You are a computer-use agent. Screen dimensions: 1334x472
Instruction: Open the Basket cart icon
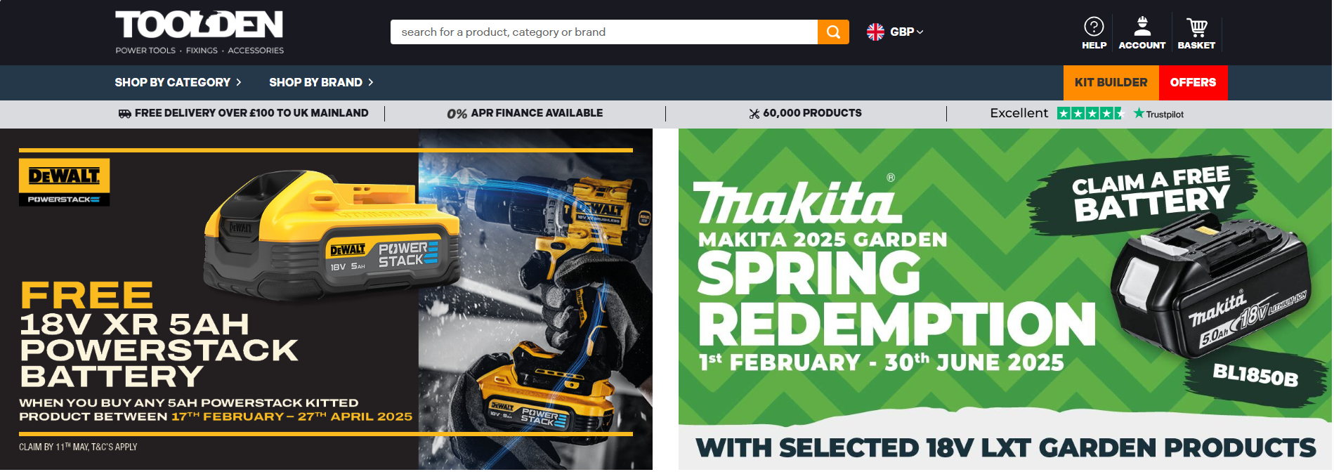[x=1196, y=27]
